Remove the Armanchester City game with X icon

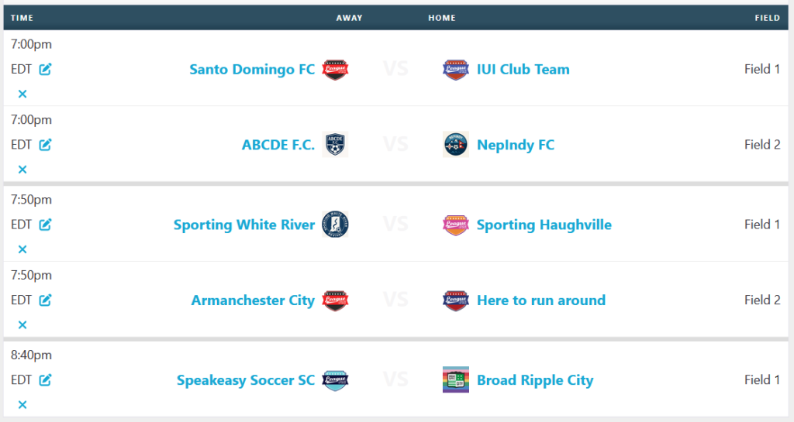point(22,325)
